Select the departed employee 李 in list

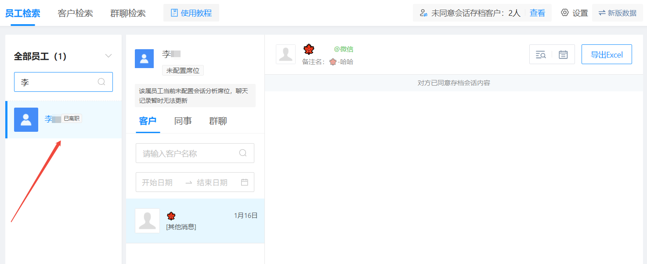click(64, 119)
